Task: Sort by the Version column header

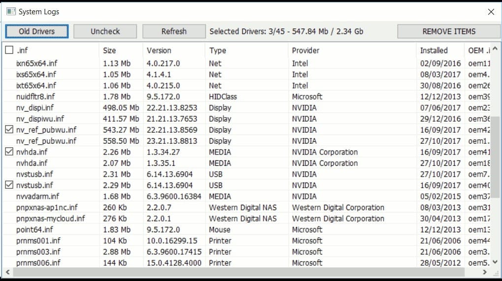Action: [x=159, y=50]
